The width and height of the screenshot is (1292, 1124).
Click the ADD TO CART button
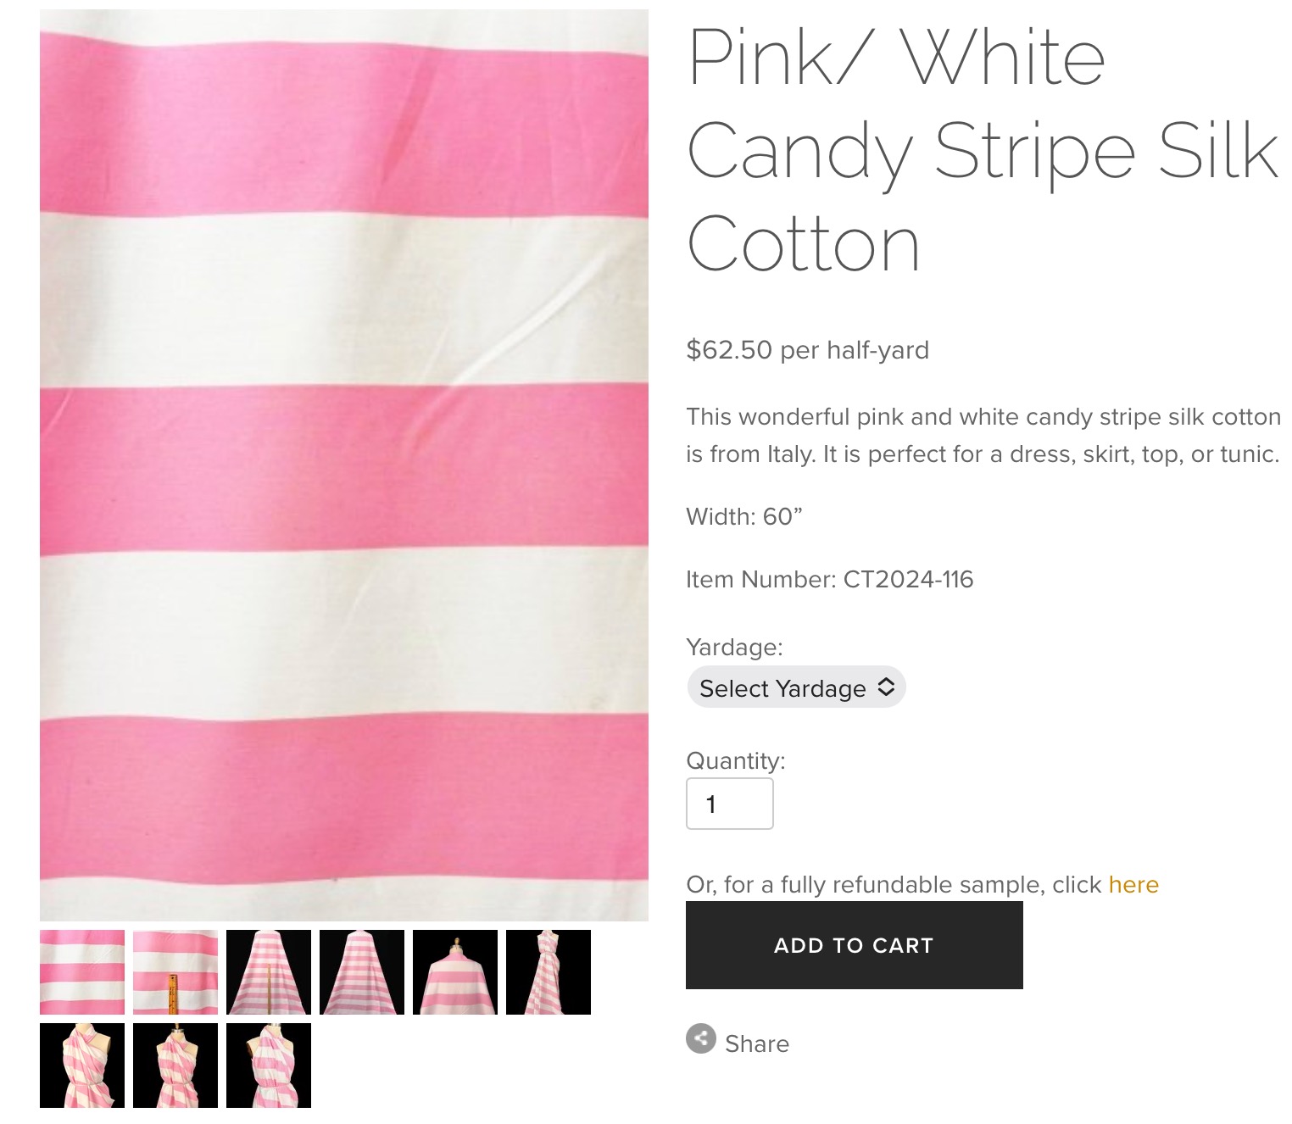pyautogui.click(x=854, y=945)
